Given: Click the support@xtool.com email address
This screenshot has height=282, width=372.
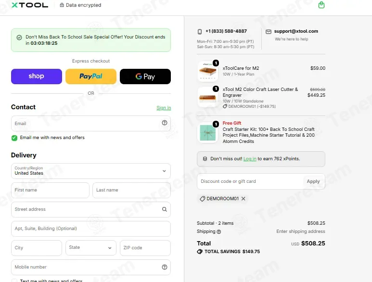Looking at the screenshot, I should (296, 31).
